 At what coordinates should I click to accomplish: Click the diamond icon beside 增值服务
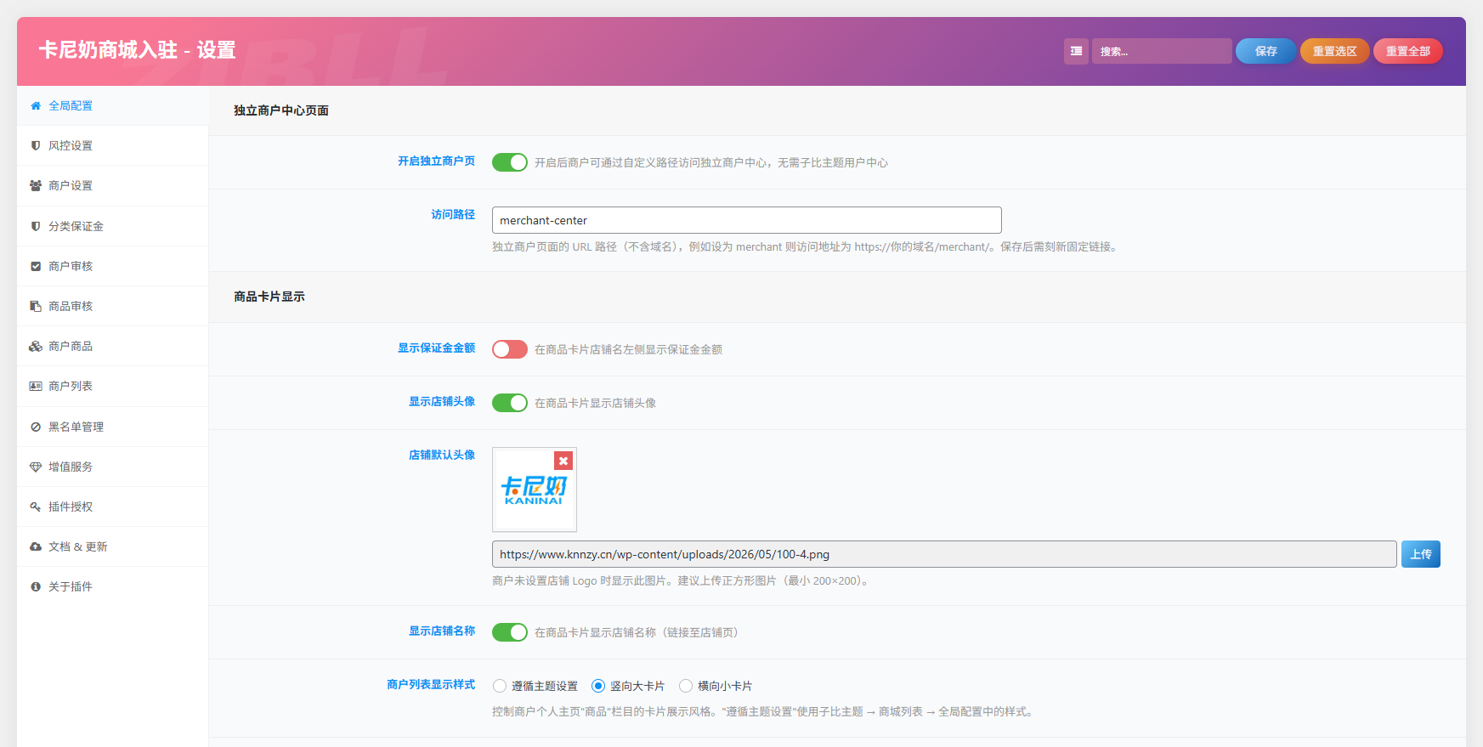(36, 467)
